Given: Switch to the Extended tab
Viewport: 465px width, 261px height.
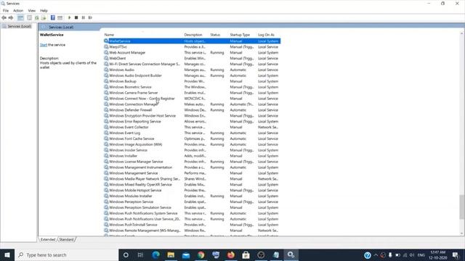Looking at the screenshot, I should (x=48, y=239).
